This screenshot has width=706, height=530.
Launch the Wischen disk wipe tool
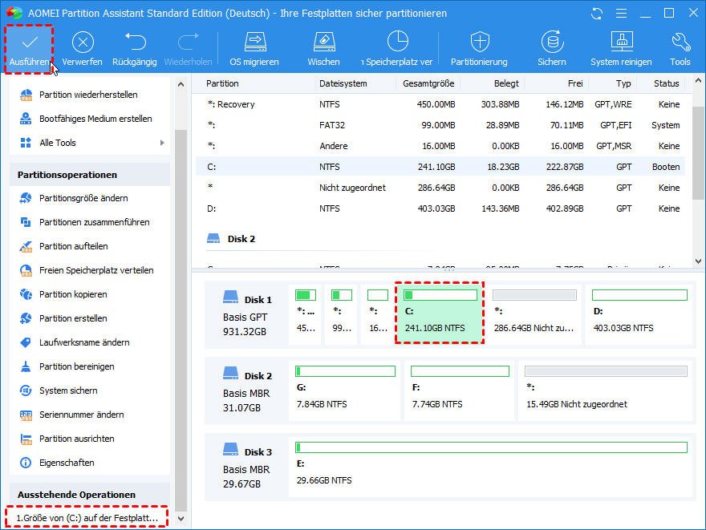323,42
